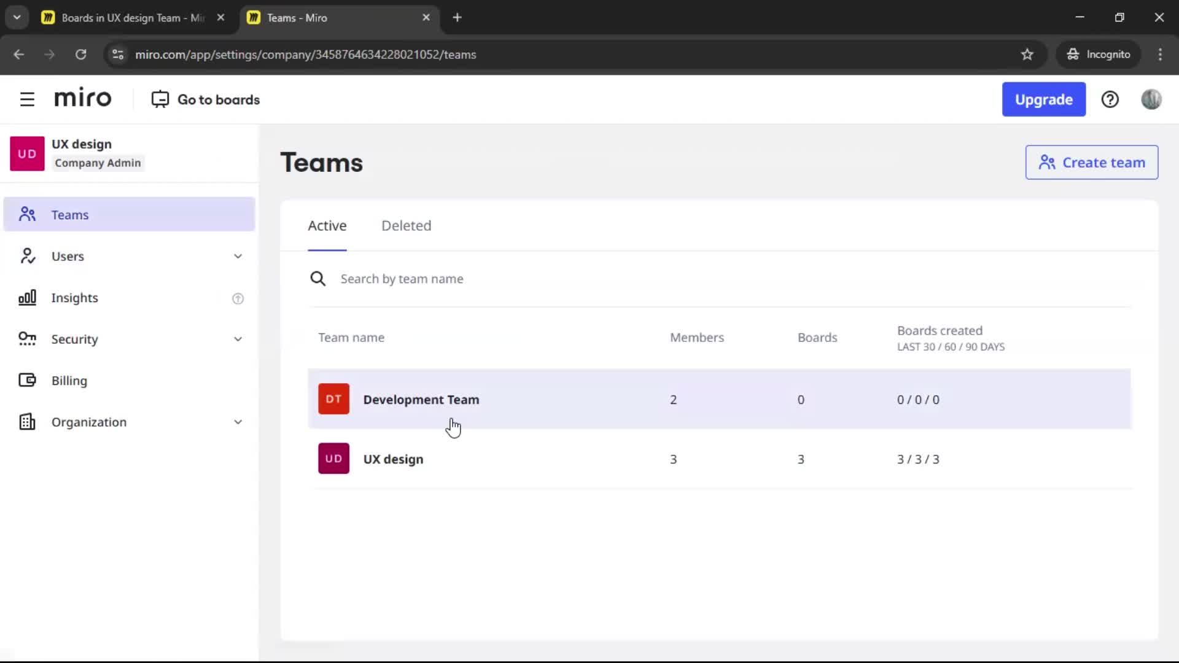The image size is (1179, 663).
Task: Click the UD company avatar in sidebar
Action: (27, 153)
